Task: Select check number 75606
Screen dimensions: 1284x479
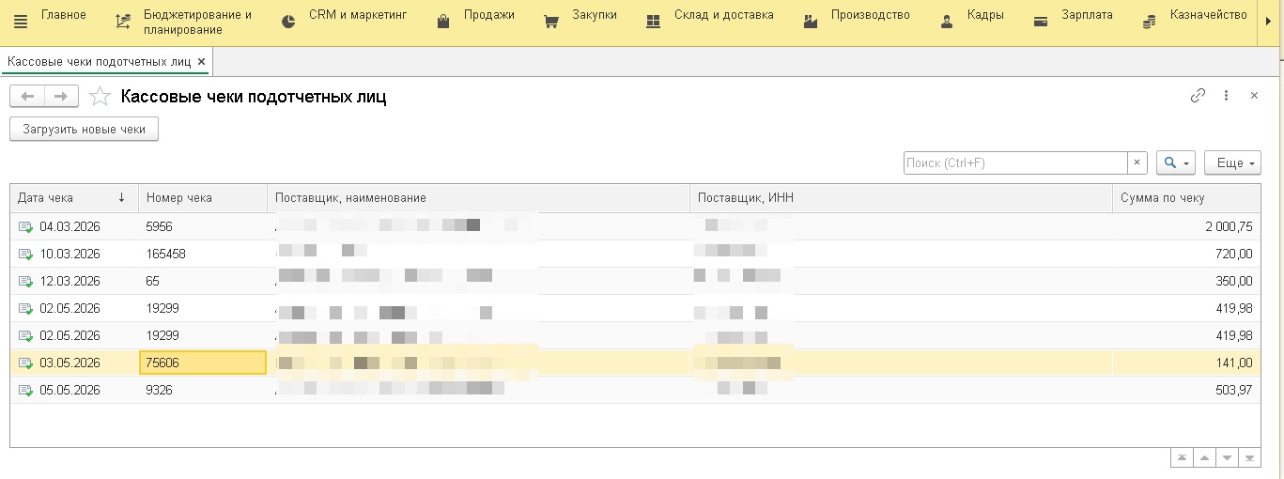Action: click(x=162, y=363)
